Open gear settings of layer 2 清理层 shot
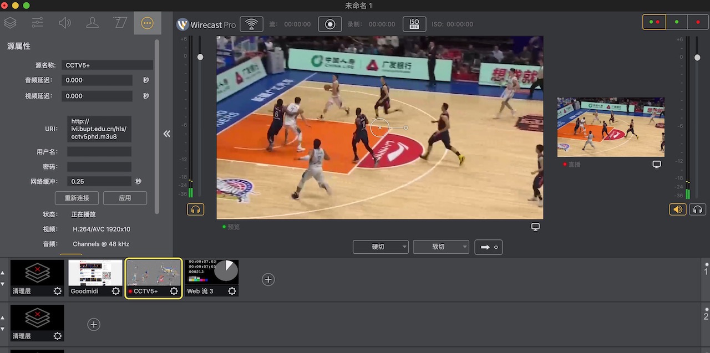This screenshot has height=353, width=710. coord(58,336)
